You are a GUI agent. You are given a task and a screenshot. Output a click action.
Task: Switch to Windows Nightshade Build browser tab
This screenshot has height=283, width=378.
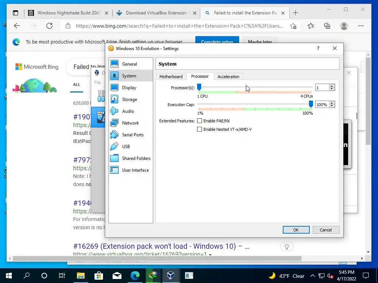pyautogui.click(x=69, y=13)
